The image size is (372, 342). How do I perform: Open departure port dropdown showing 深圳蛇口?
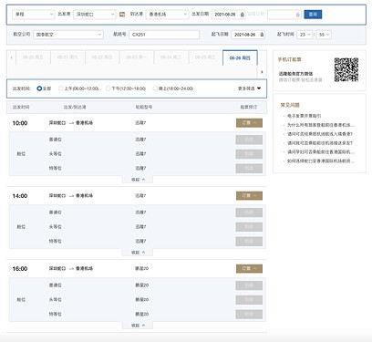[x=95, y=15]
